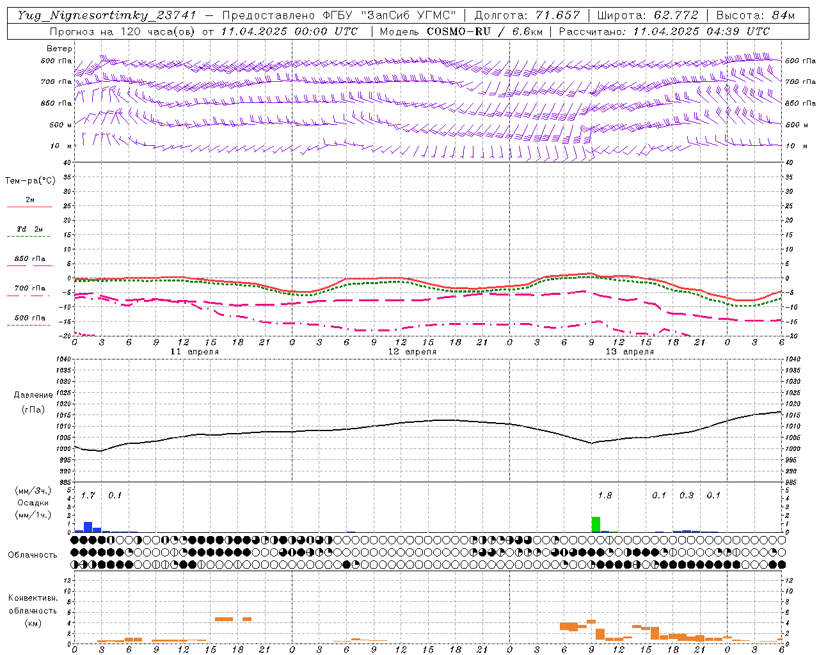This screenshot has width=819, height=655.
Task: Click the (гПа) pressure unit label
Action: coord(33,410)
